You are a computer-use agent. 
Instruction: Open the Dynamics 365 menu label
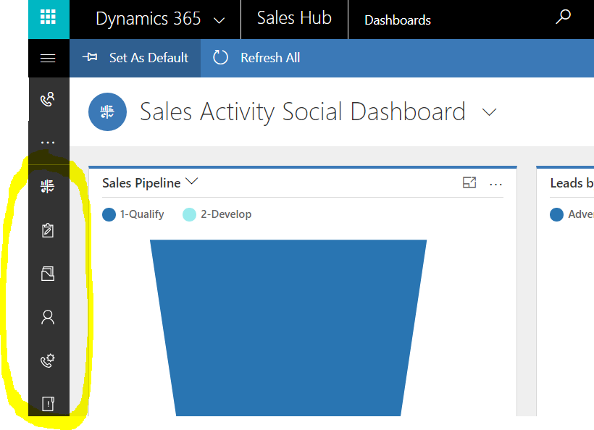coord(148,19)
